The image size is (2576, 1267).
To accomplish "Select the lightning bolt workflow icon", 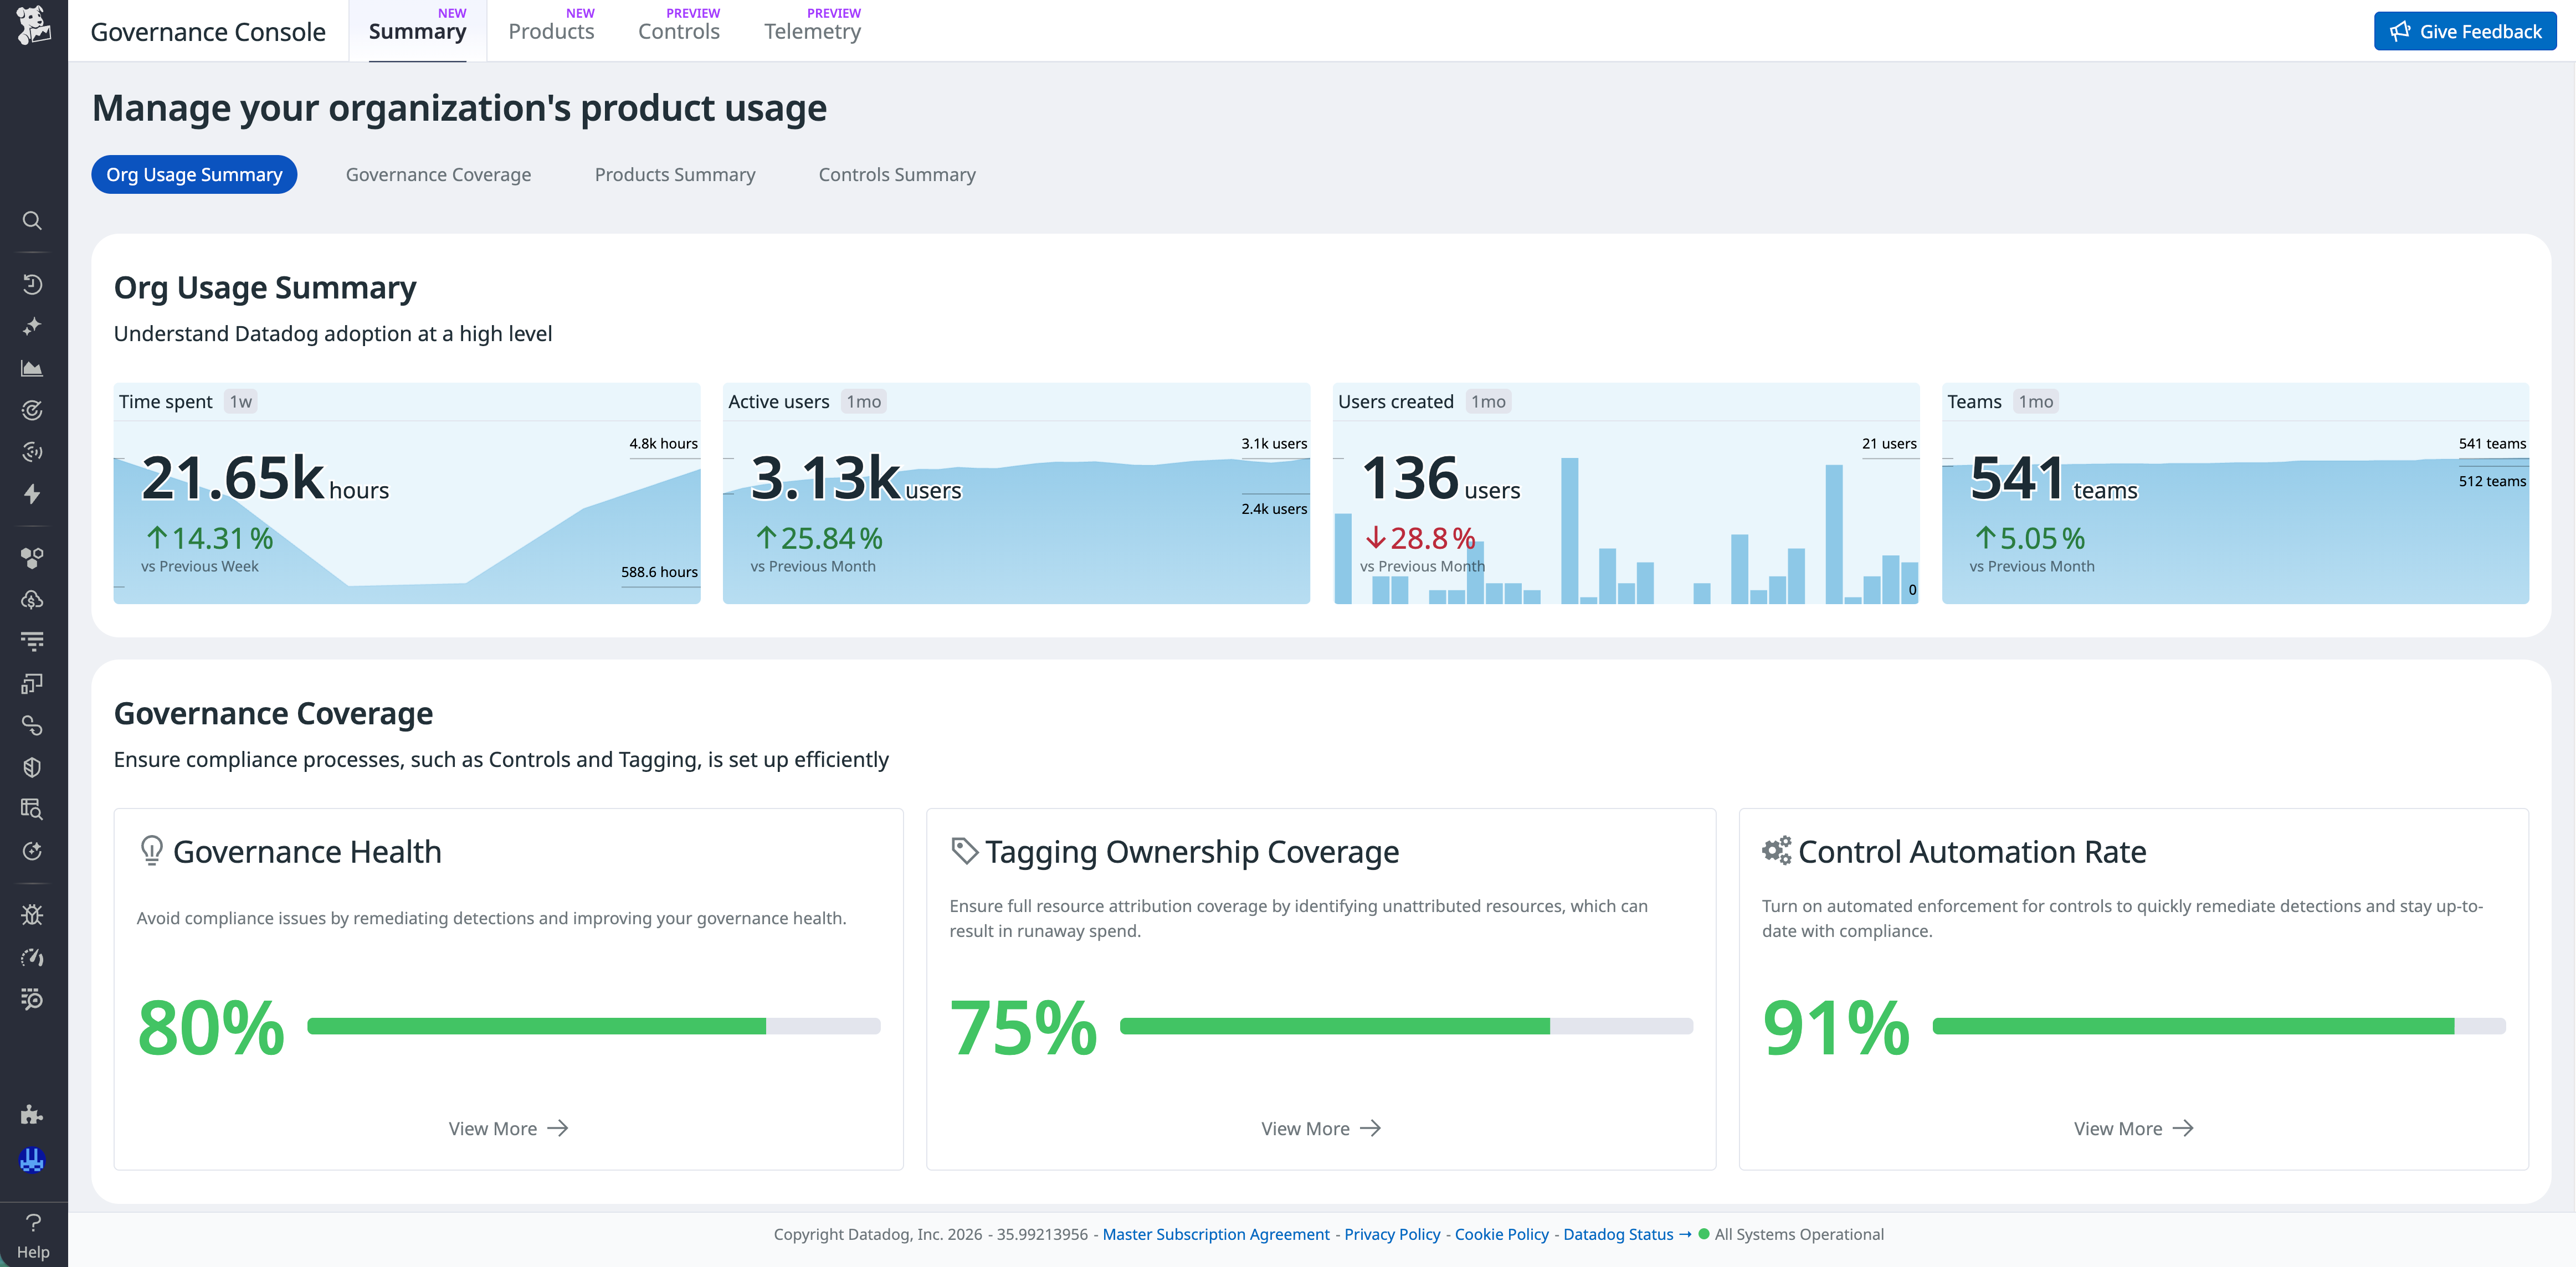I will click(33, 493).
